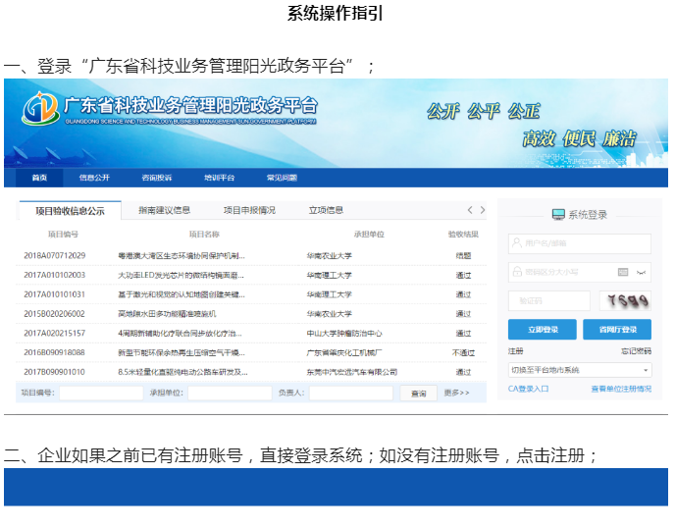Image resolution: width=676 pixels, height=527 pixels.
Task: Open the 忘记密码 link
Action: [635, 351]
